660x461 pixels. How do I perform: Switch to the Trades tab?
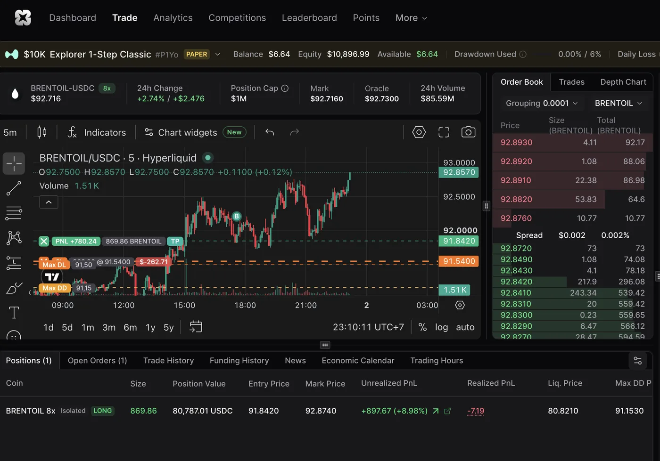pyautogui.click(x=571, y=82)
